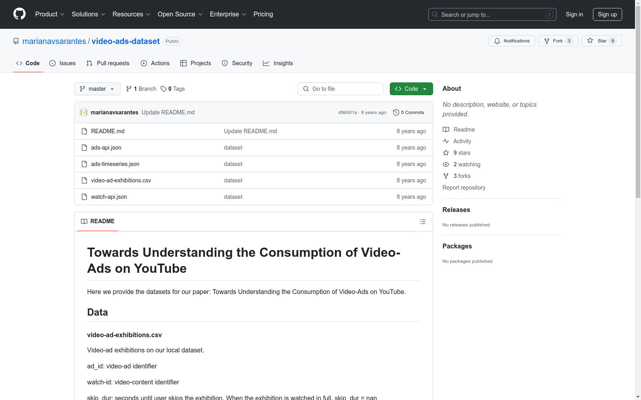Open Report repository link
The height and width of the screenshot is (400, 641).
[464, 188]
